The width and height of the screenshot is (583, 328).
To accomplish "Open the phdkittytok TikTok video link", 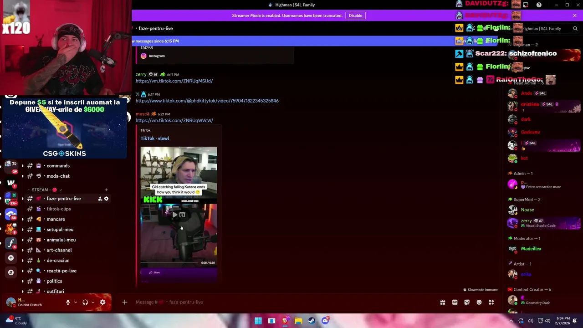I will coord(207,101).
